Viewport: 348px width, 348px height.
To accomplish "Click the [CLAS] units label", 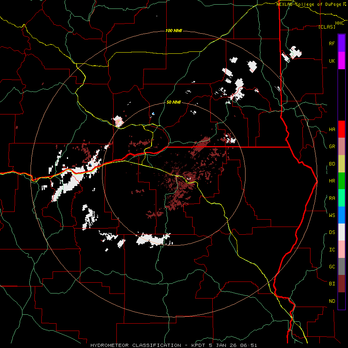I will [327, 27].
